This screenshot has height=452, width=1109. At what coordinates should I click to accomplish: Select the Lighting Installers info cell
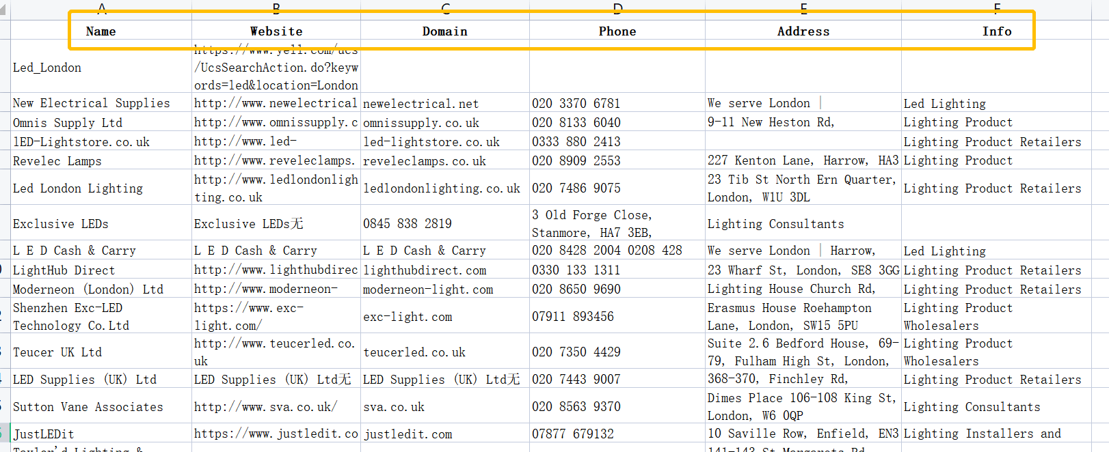[997, 434]
